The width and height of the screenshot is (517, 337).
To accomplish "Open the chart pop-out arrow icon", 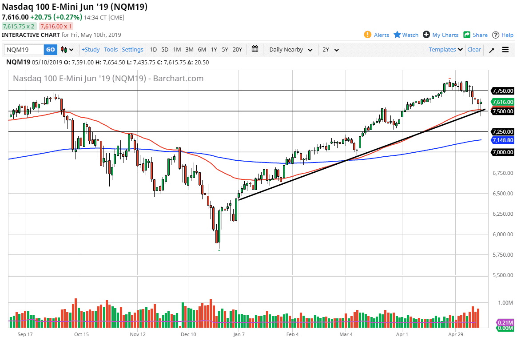I will pyautogui.click(x=491, y=50).
